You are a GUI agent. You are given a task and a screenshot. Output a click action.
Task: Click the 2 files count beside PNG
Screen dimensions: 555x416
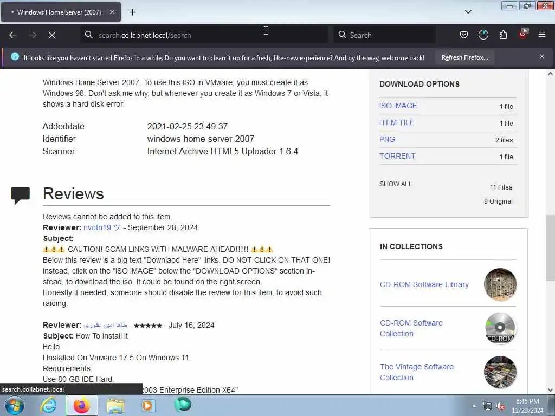504,140
